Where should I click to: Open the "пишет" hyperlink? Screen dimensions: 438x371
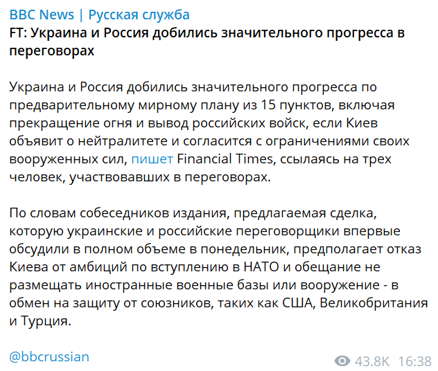click(x=152, y=159)
